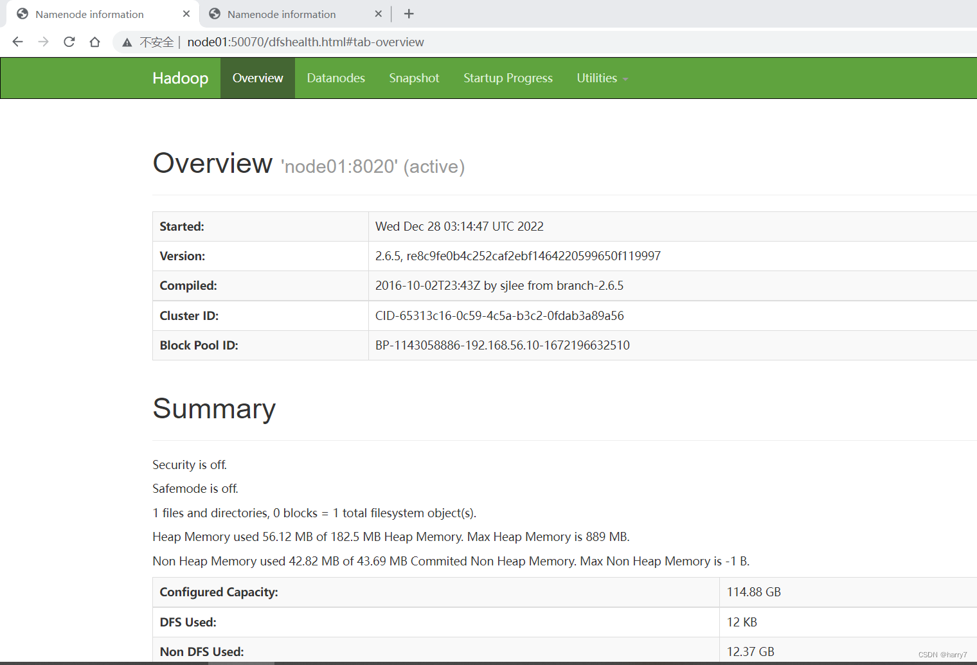Click the 'Non DFS Used:' label
977x665 pixels.
point(202,652)
